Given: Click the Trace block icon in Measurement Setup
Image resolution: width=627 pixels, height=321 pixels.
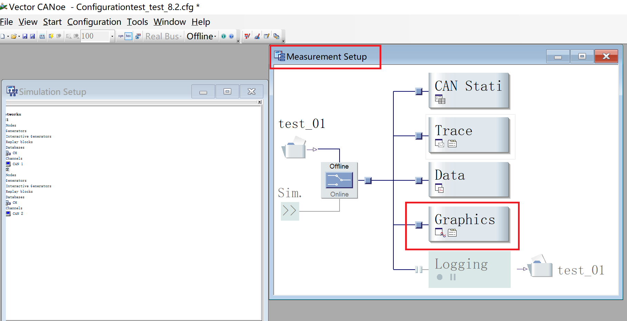Looking at the screenshot, I should pyautogui.click(x=439, y=143).
